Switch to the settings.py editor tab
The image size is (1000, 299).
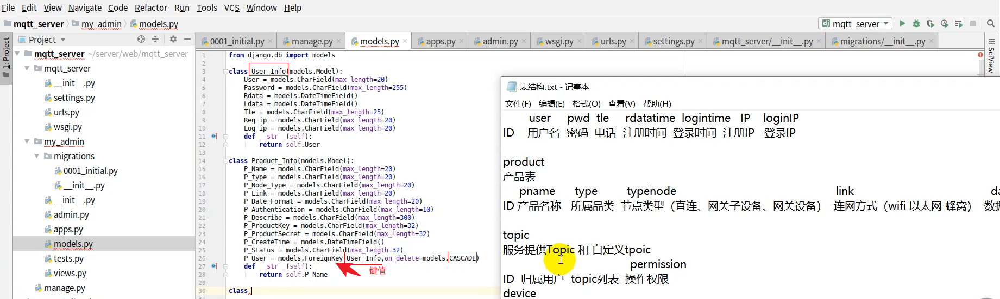click(x=674, y=41)
